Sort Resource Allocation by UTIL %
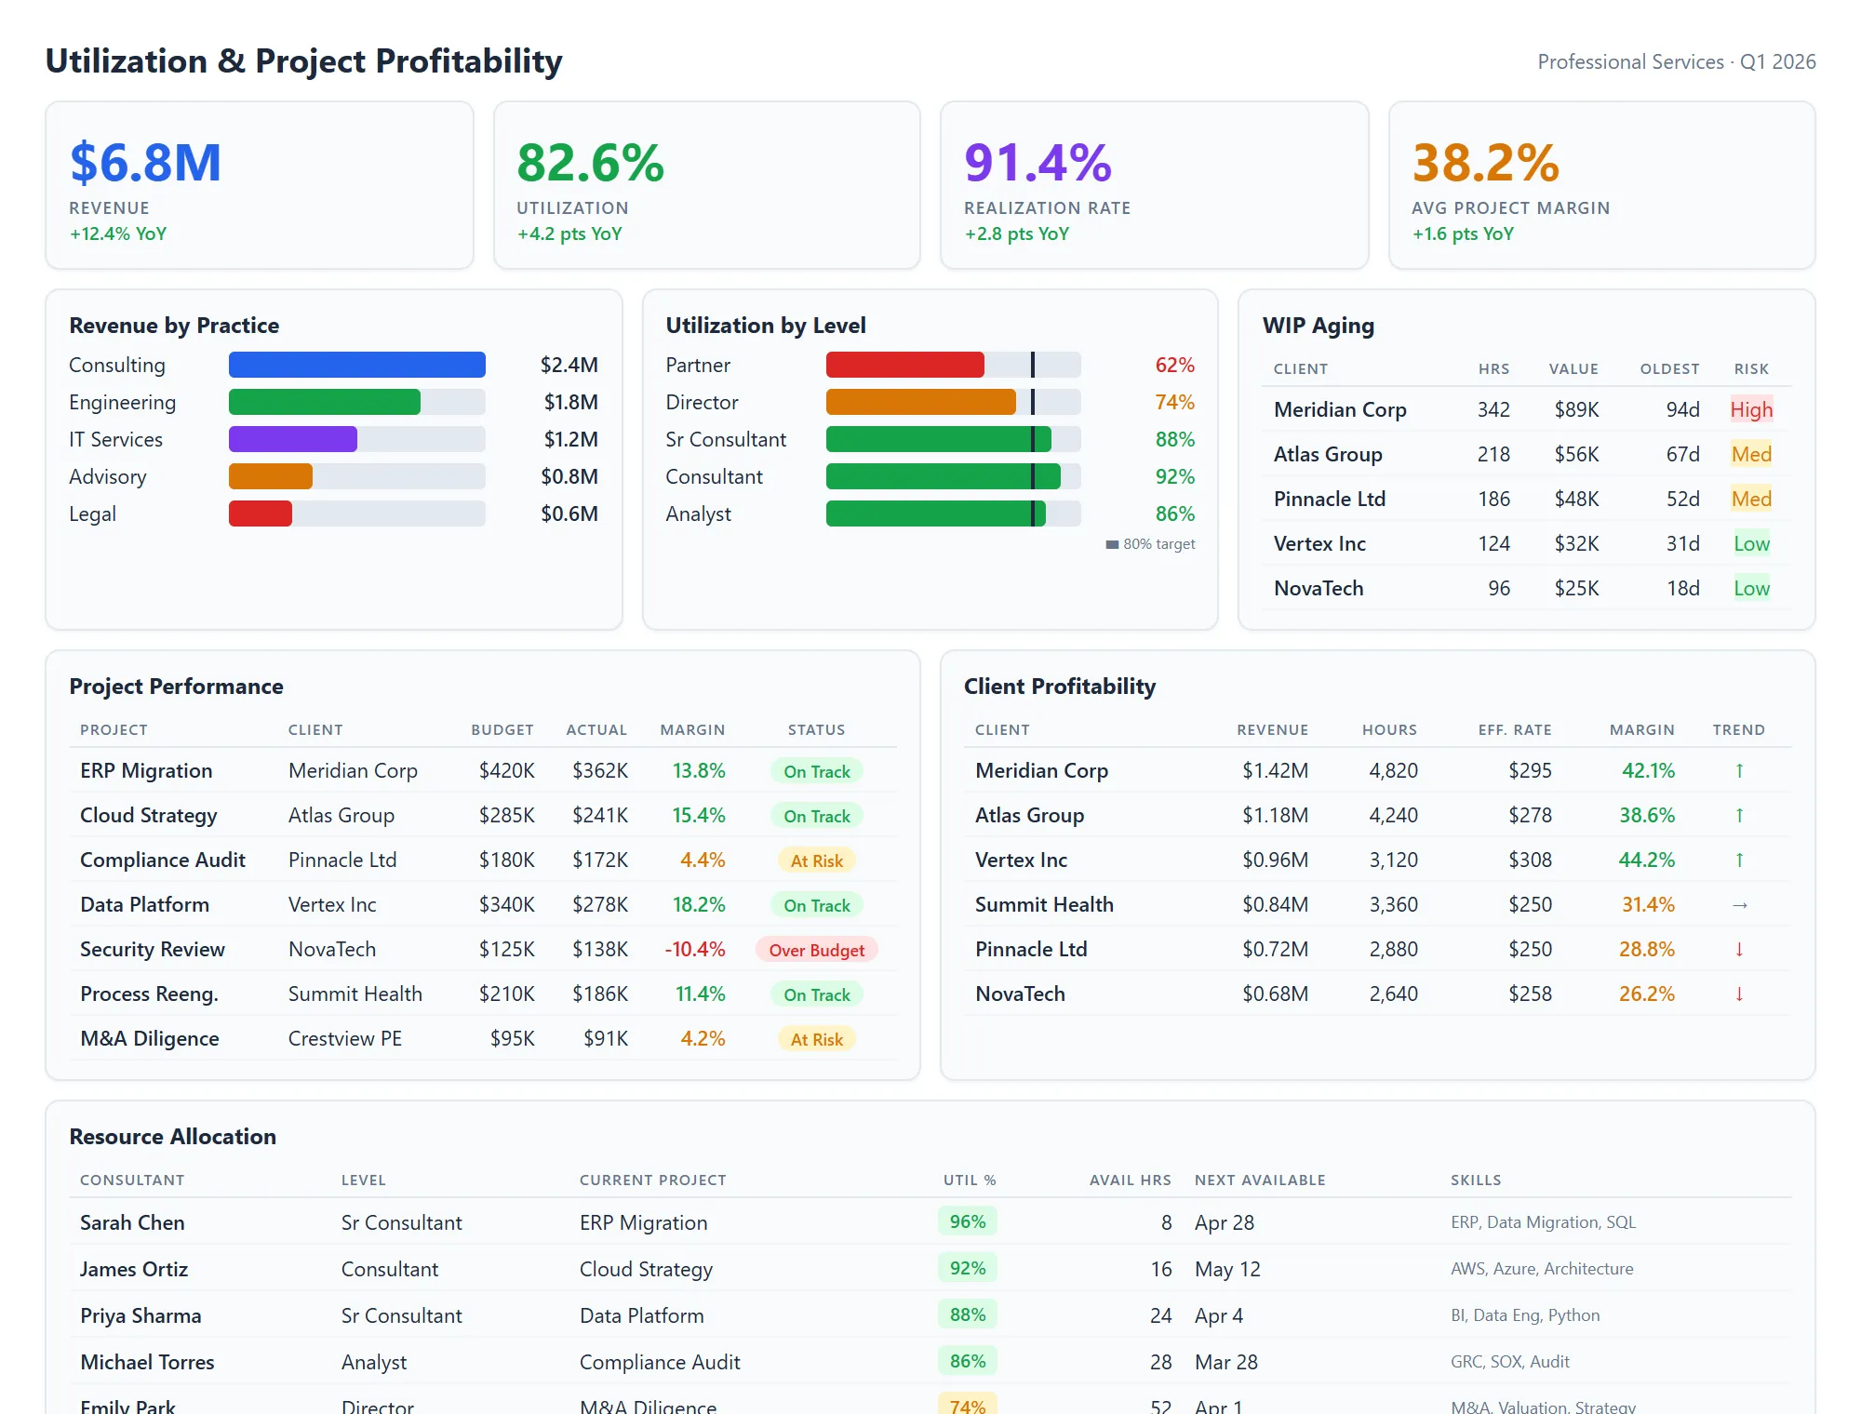 pos(968,1180)
